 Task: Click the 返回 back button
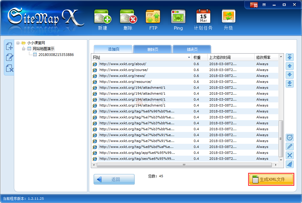tap(114, 179)
